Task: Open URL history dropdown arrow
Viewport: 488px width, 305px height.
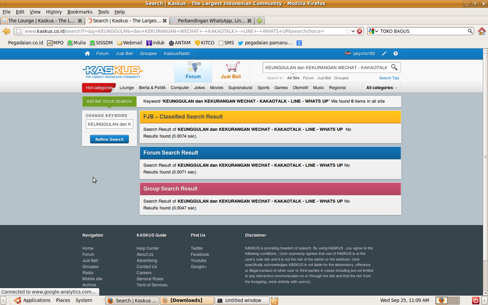Action: click(353, 31)
